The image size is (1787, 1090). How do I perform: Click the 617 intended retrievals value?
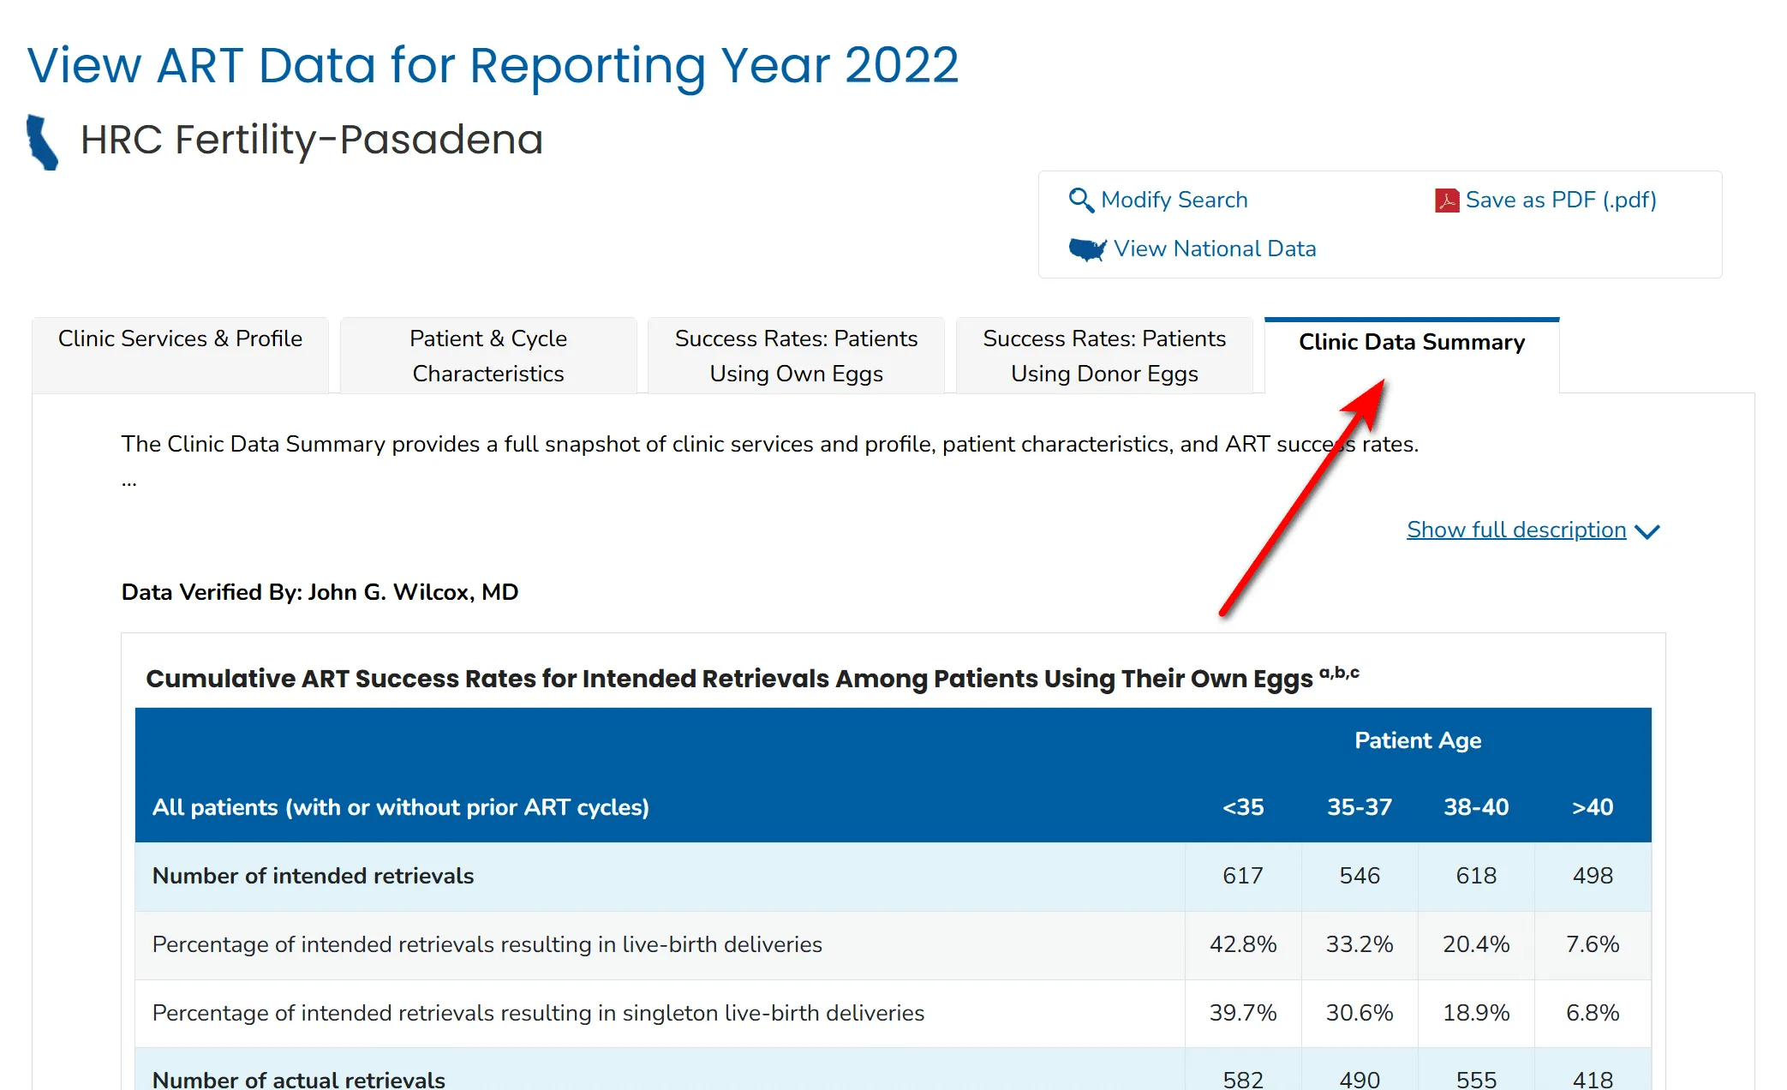1243,876
